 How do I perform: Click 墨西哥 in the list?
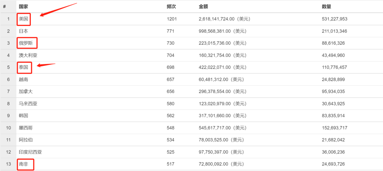pyautogui.click(x=26, y=128)
